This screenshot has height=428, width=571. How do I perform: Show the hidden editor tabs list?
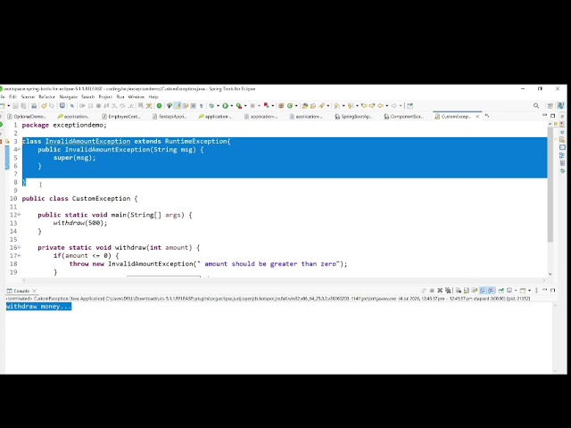[487, 116]
